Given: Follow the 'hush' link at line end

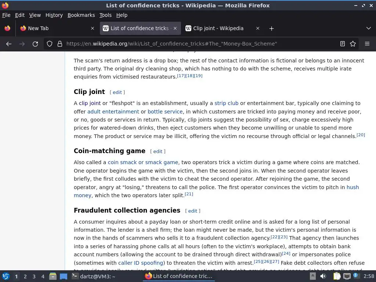Looking at the screenshot, I should coord(353,187).
